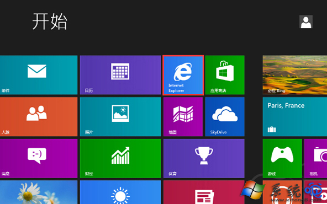Open the News tile with newspaper icon
This screenshot has width=327, height=204.
pyautogui.click(x=204, y=192)
